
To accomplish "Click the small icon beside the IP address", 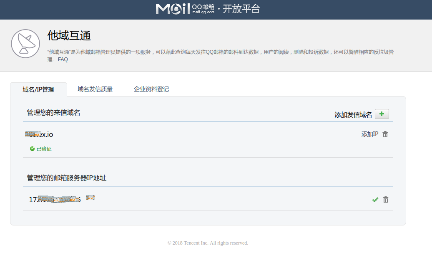I will click(90, 198).
